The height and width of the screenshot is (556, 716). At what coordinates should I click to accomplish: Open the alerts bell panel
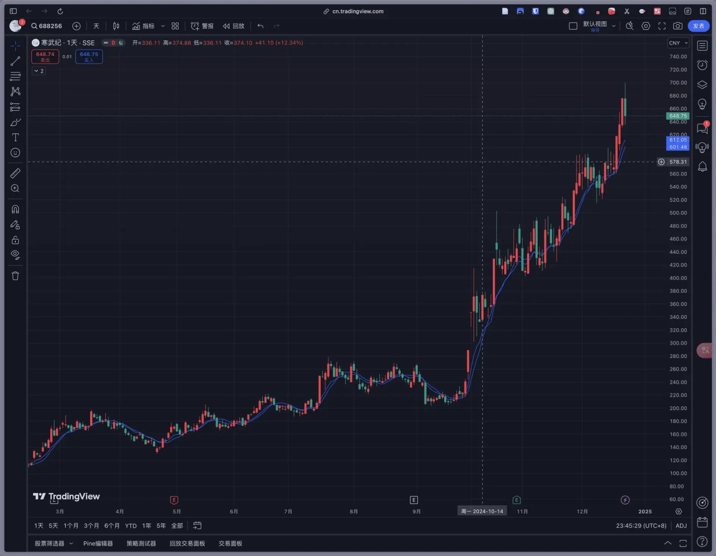click(702, 167)
